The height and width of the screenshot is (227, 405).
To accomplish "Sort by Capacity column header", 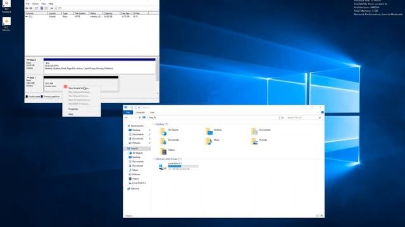I will pos(111,13).
